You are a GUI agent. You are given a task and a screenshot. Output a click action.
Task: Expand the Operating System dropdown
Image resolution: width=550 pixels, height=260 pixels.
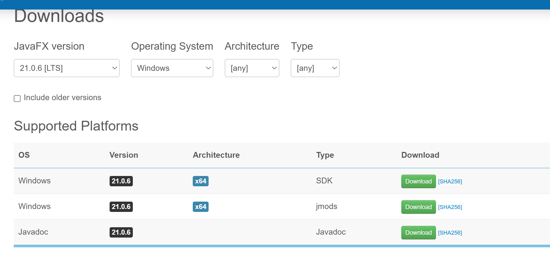tap(172, 68)
